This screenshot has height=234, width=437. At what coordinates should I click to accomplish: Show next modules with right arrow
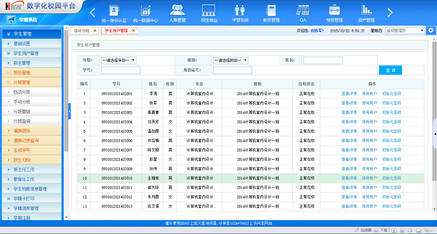tap(390, 12)
